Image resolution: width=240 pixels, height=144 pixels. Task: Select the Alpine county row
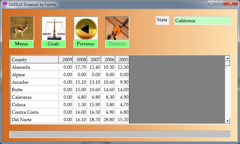click(70, 74)
